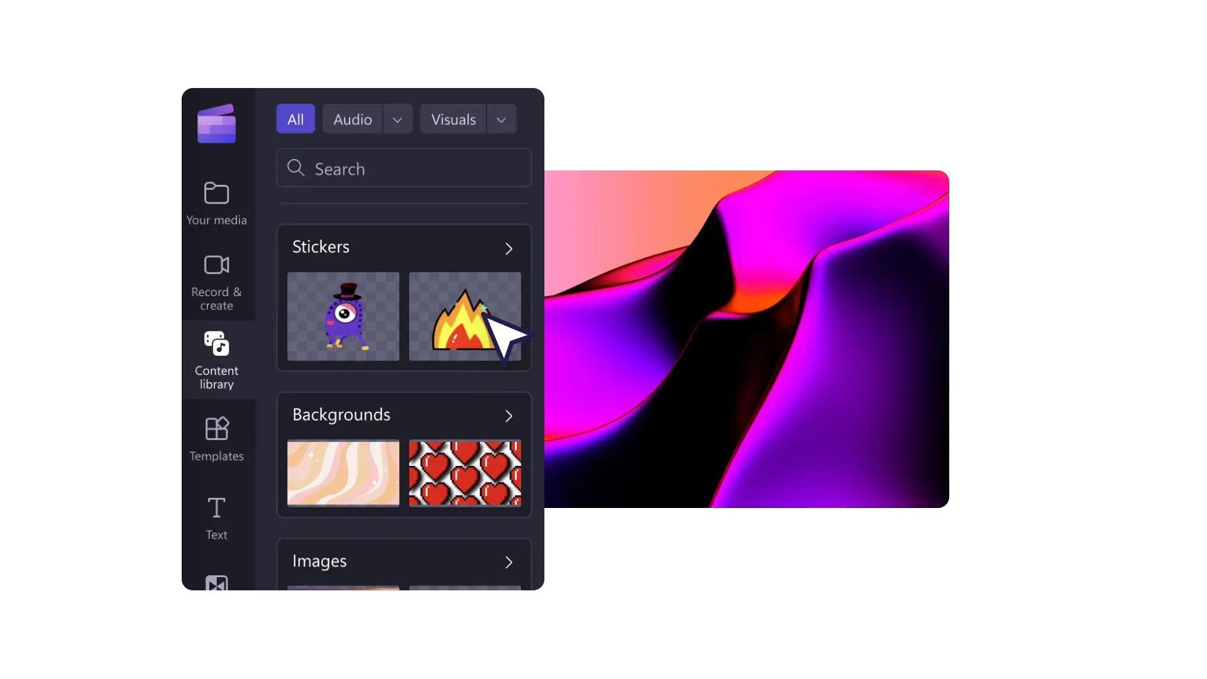Select the heart pattern background
The height and width of the screenshot is (679, 1207).
pyautogui.click(x=464, y=473)
